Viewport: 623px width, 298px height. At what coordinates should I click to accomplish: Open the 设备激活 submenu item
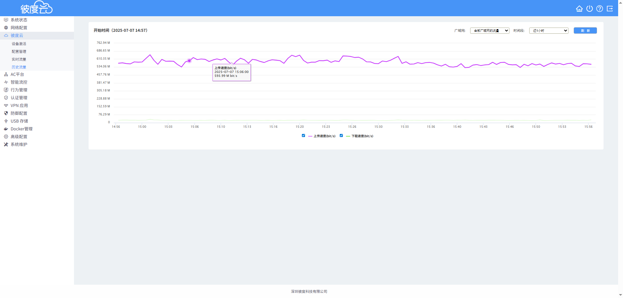(19, 44)
